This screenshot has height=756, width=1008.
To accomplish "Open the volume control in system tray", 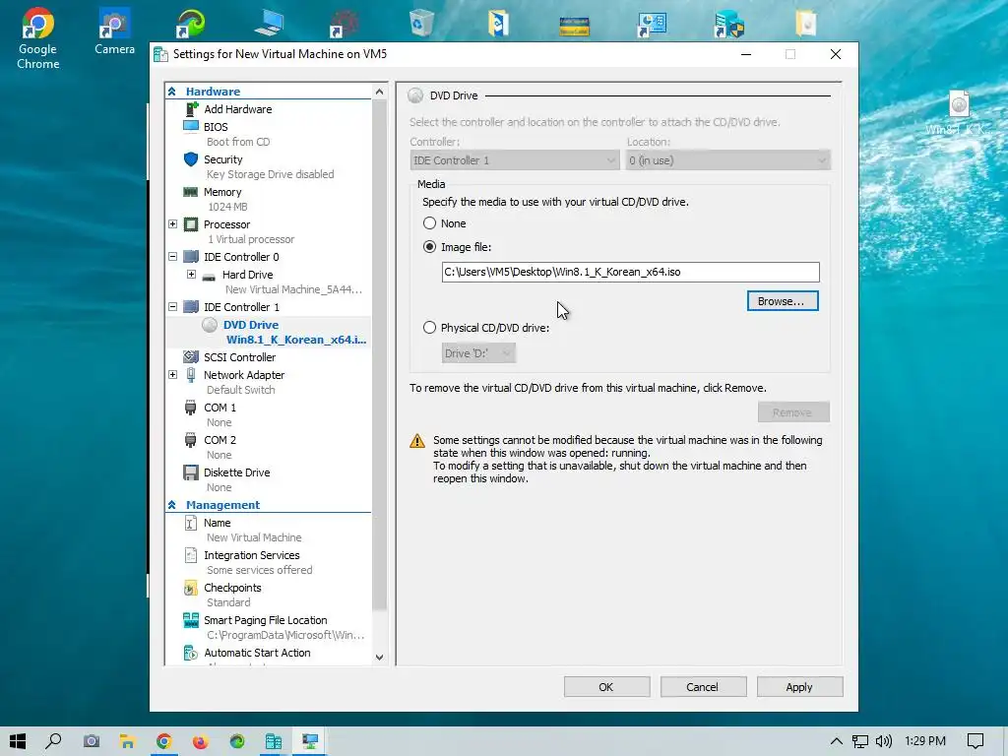I will (883, 741).
